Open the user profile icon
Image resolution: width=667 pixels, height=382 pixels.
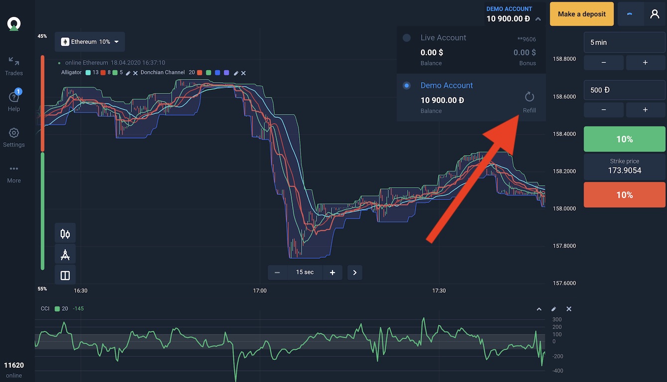655,14
